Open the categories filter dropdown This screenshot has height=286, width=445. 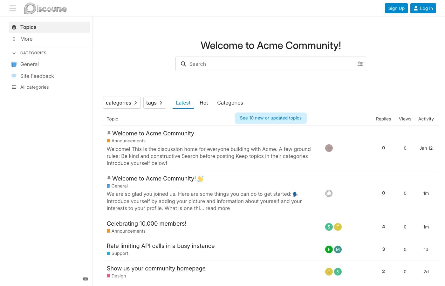click(x=122, y=103)
